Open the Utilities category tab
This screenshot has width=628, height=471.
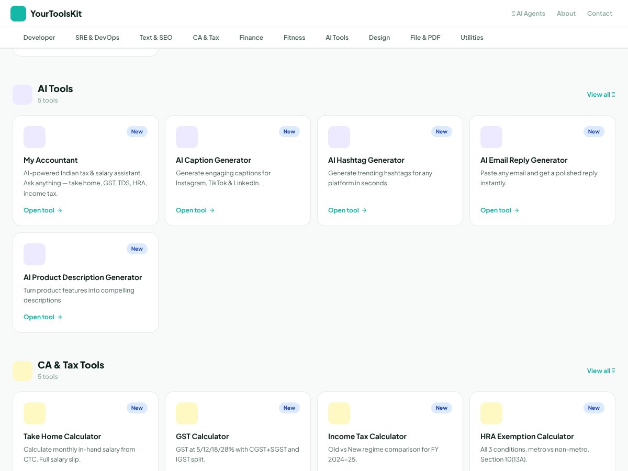click(x=472, y=38)
